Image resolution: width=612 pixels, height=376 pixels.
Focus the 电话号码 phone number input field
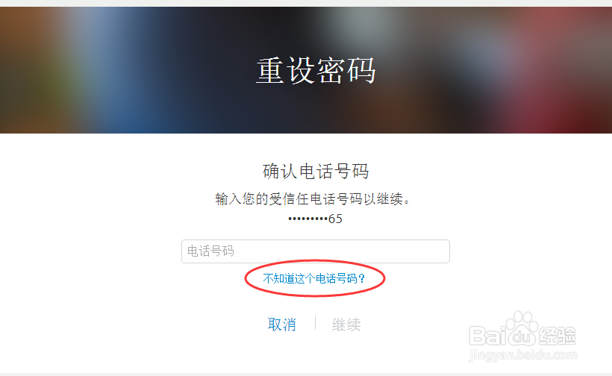click(316, 251)
